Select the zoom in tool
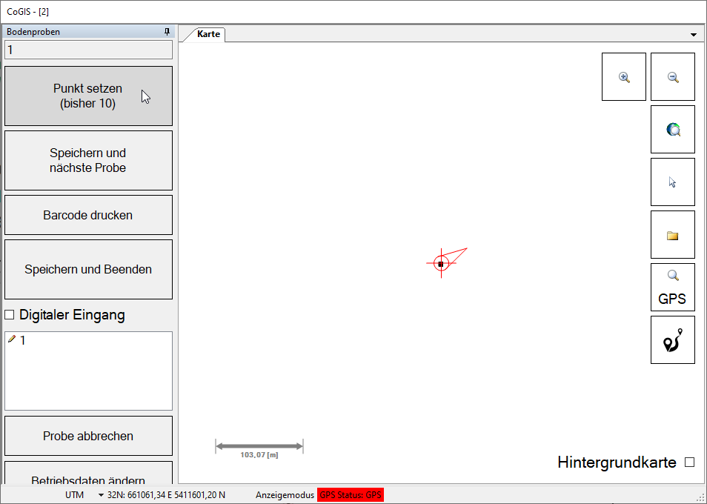The width and height of the screenshot is (707, 504). point(623,76)
